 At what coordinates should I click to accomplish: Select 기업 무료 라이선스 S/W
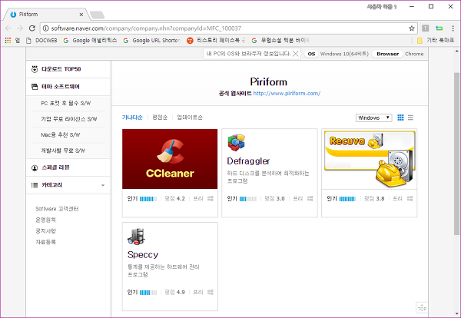(x=68, y=119)
